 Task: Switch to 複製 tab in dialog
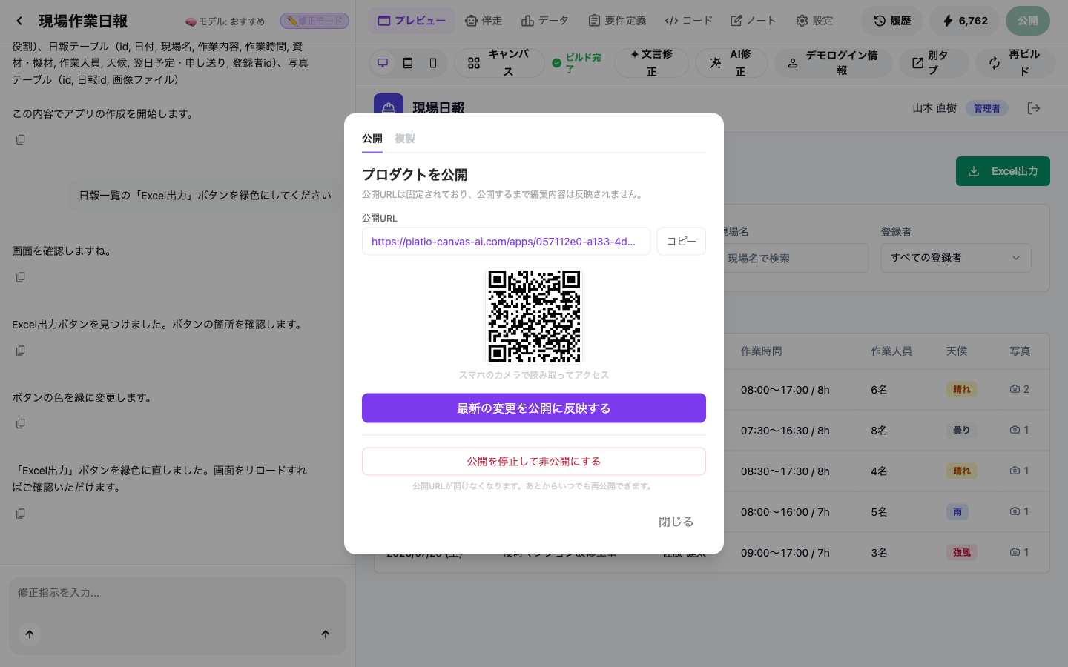404,139
